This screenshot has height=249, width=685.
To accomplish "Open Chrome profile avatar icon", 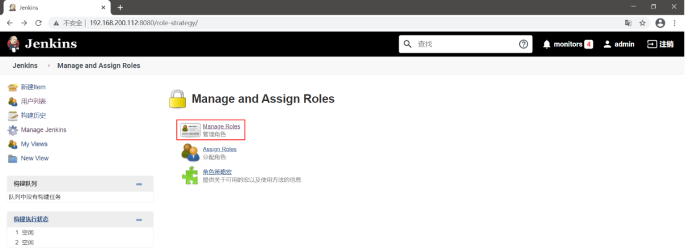I will coord(660,23).
